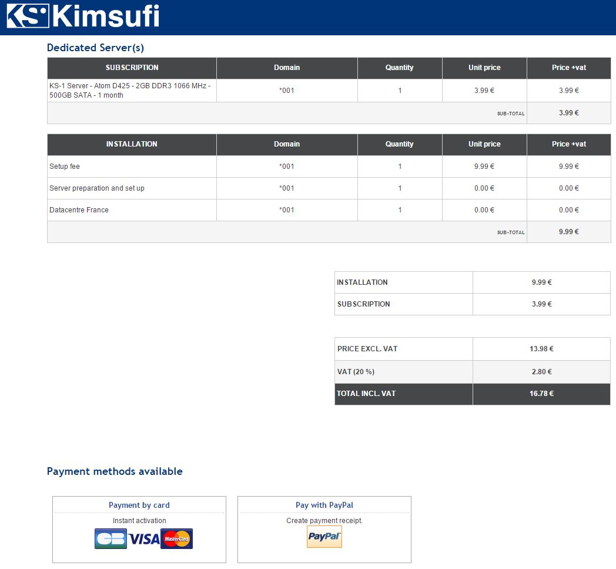Click the Kimsufi KS logo

[83, 16]
